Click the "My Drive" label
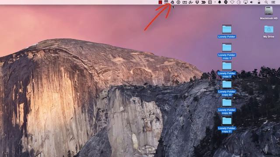280x157 pixels. click(269, 37)
